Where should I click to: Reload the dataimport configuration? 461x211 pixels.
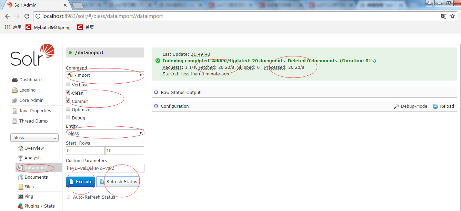pos(443,106)
